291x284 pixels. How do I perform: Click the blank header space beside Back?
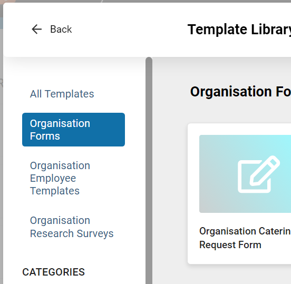[x=130, y=30]
